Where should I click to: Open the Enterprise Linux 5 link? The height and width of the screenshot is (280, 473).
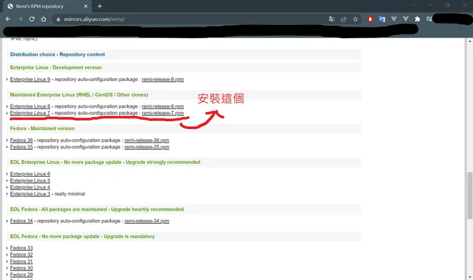click(30, 181)
